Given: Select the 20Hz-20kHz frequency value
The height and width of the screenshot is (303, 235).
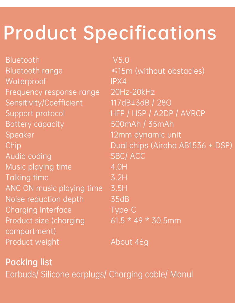Looking at the screenshot, I should click(x=133, y=92).
